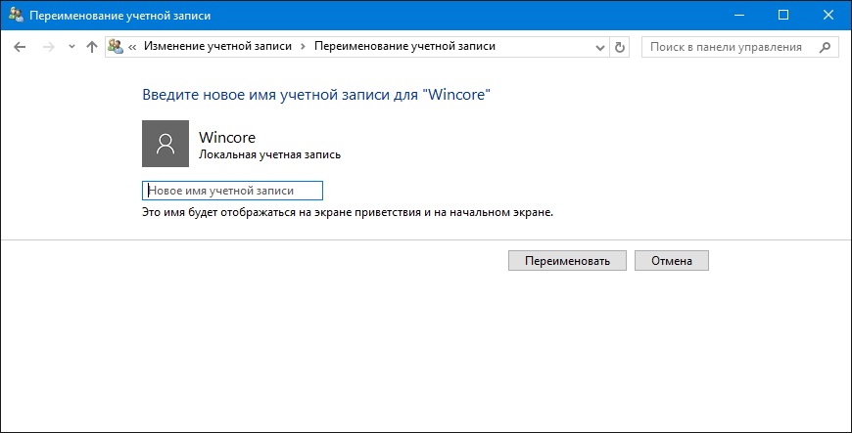Focus the Новое имя учетной записи field
Screen dimensions: 852x433
pyautogui.click(x=232, y=191)
